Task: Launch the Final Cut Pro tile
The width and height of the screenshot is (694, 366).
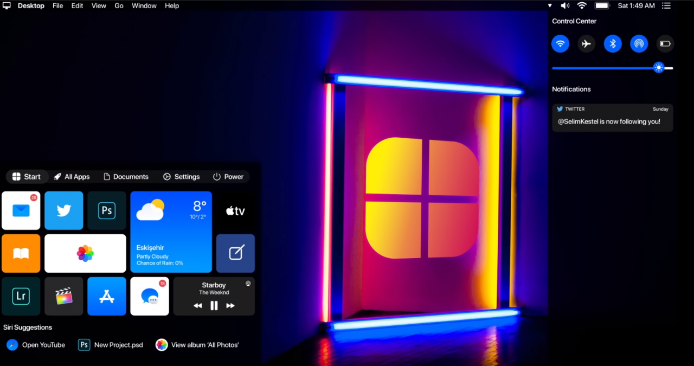Action: (64, 296)
